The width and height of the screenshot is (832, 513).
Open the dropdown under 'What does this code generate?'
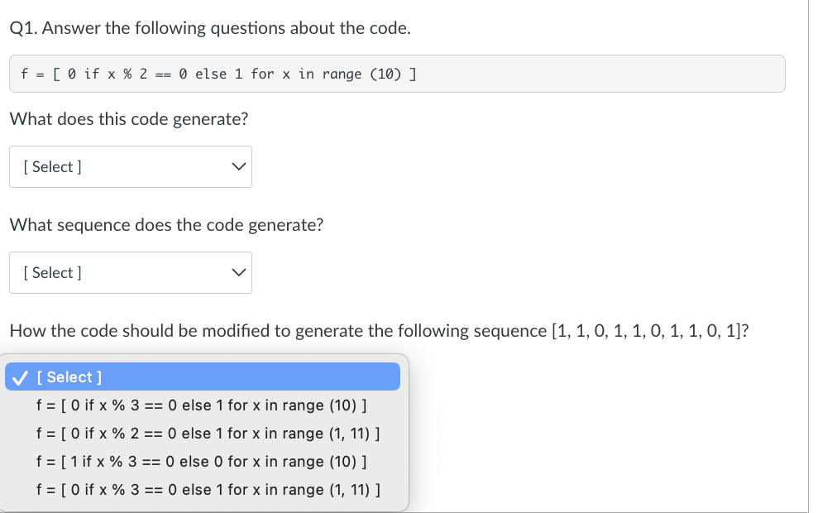(x=130, y=166)
